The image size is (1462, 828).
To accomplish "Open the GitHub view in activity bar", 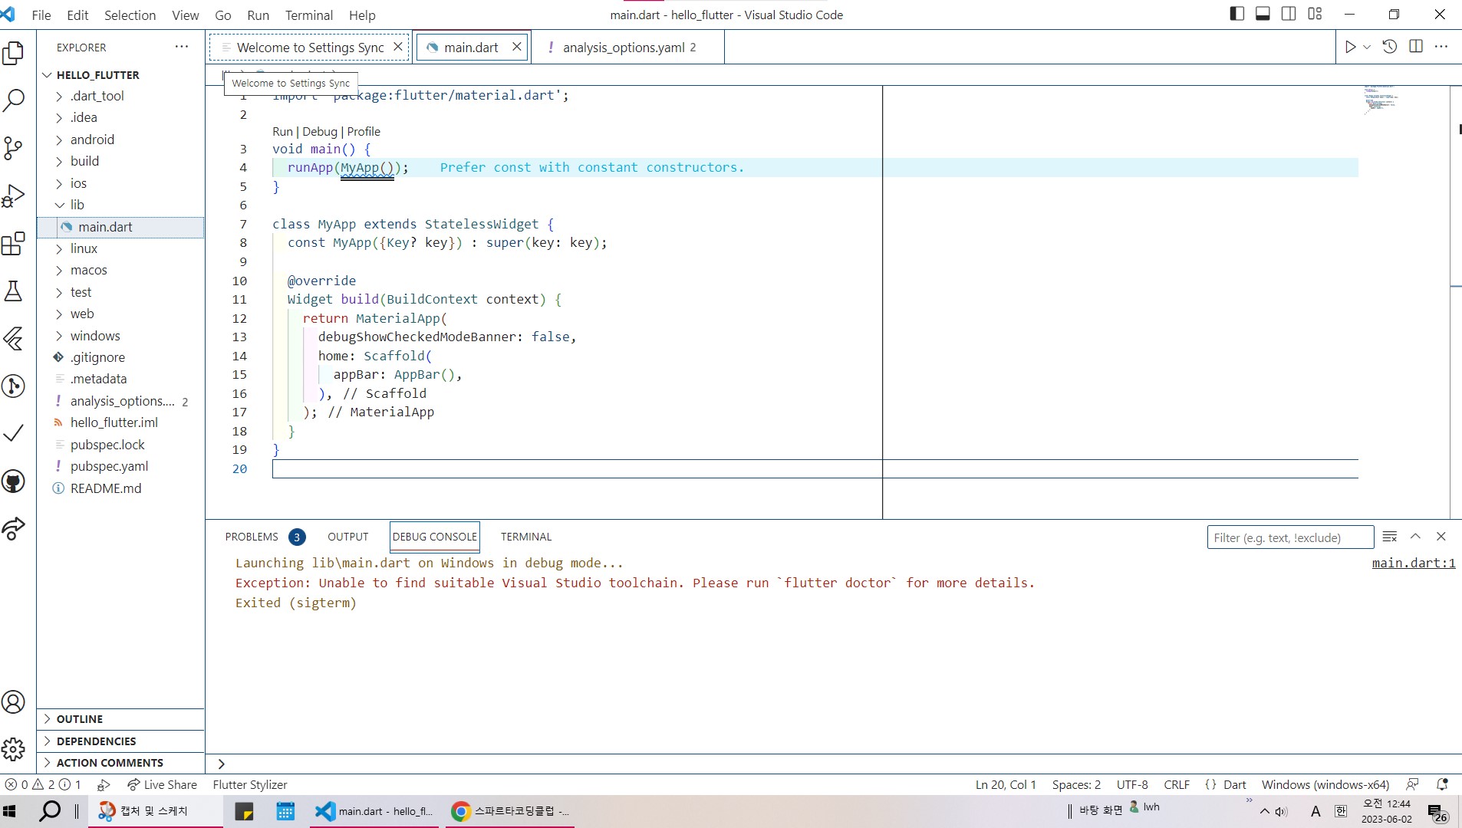I will (14, 481).
